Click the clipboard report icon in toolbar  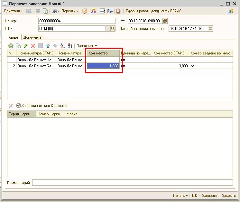tap(118, 11)
